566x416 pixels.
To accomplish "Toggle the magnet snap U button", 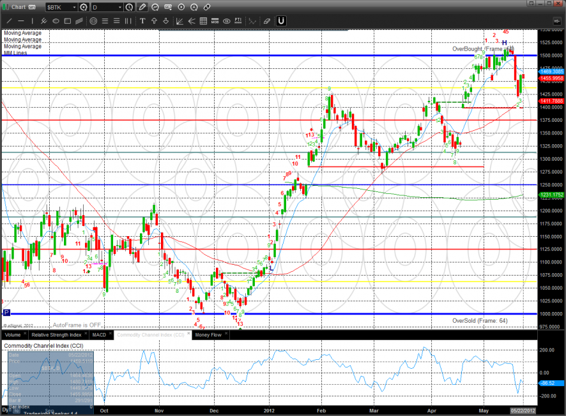I will [280, 20].
